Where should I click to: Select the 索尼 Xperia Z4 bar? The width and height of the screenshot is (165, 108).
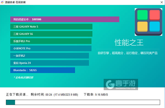50,63
